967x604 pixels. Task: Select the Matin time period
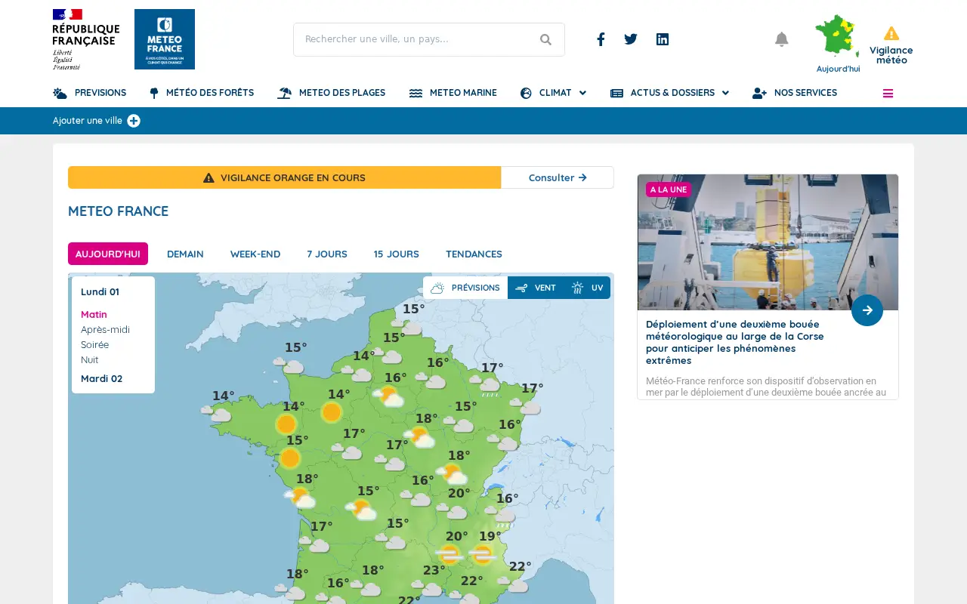(x=94, y=314)
